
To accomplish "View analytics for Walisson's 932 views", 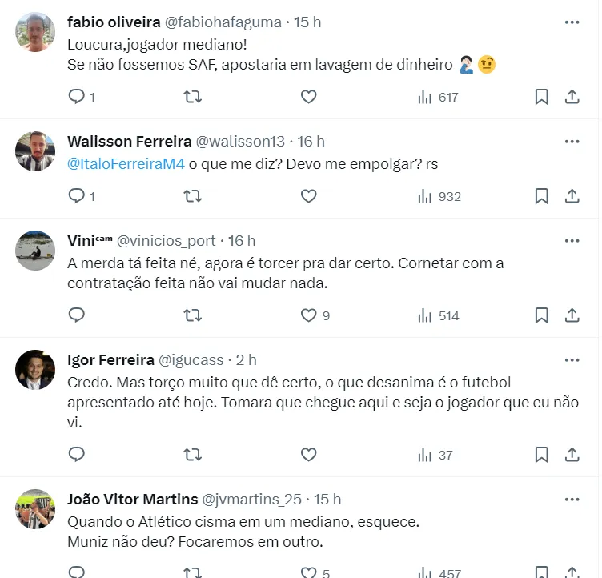I will [x=439, y=196].
